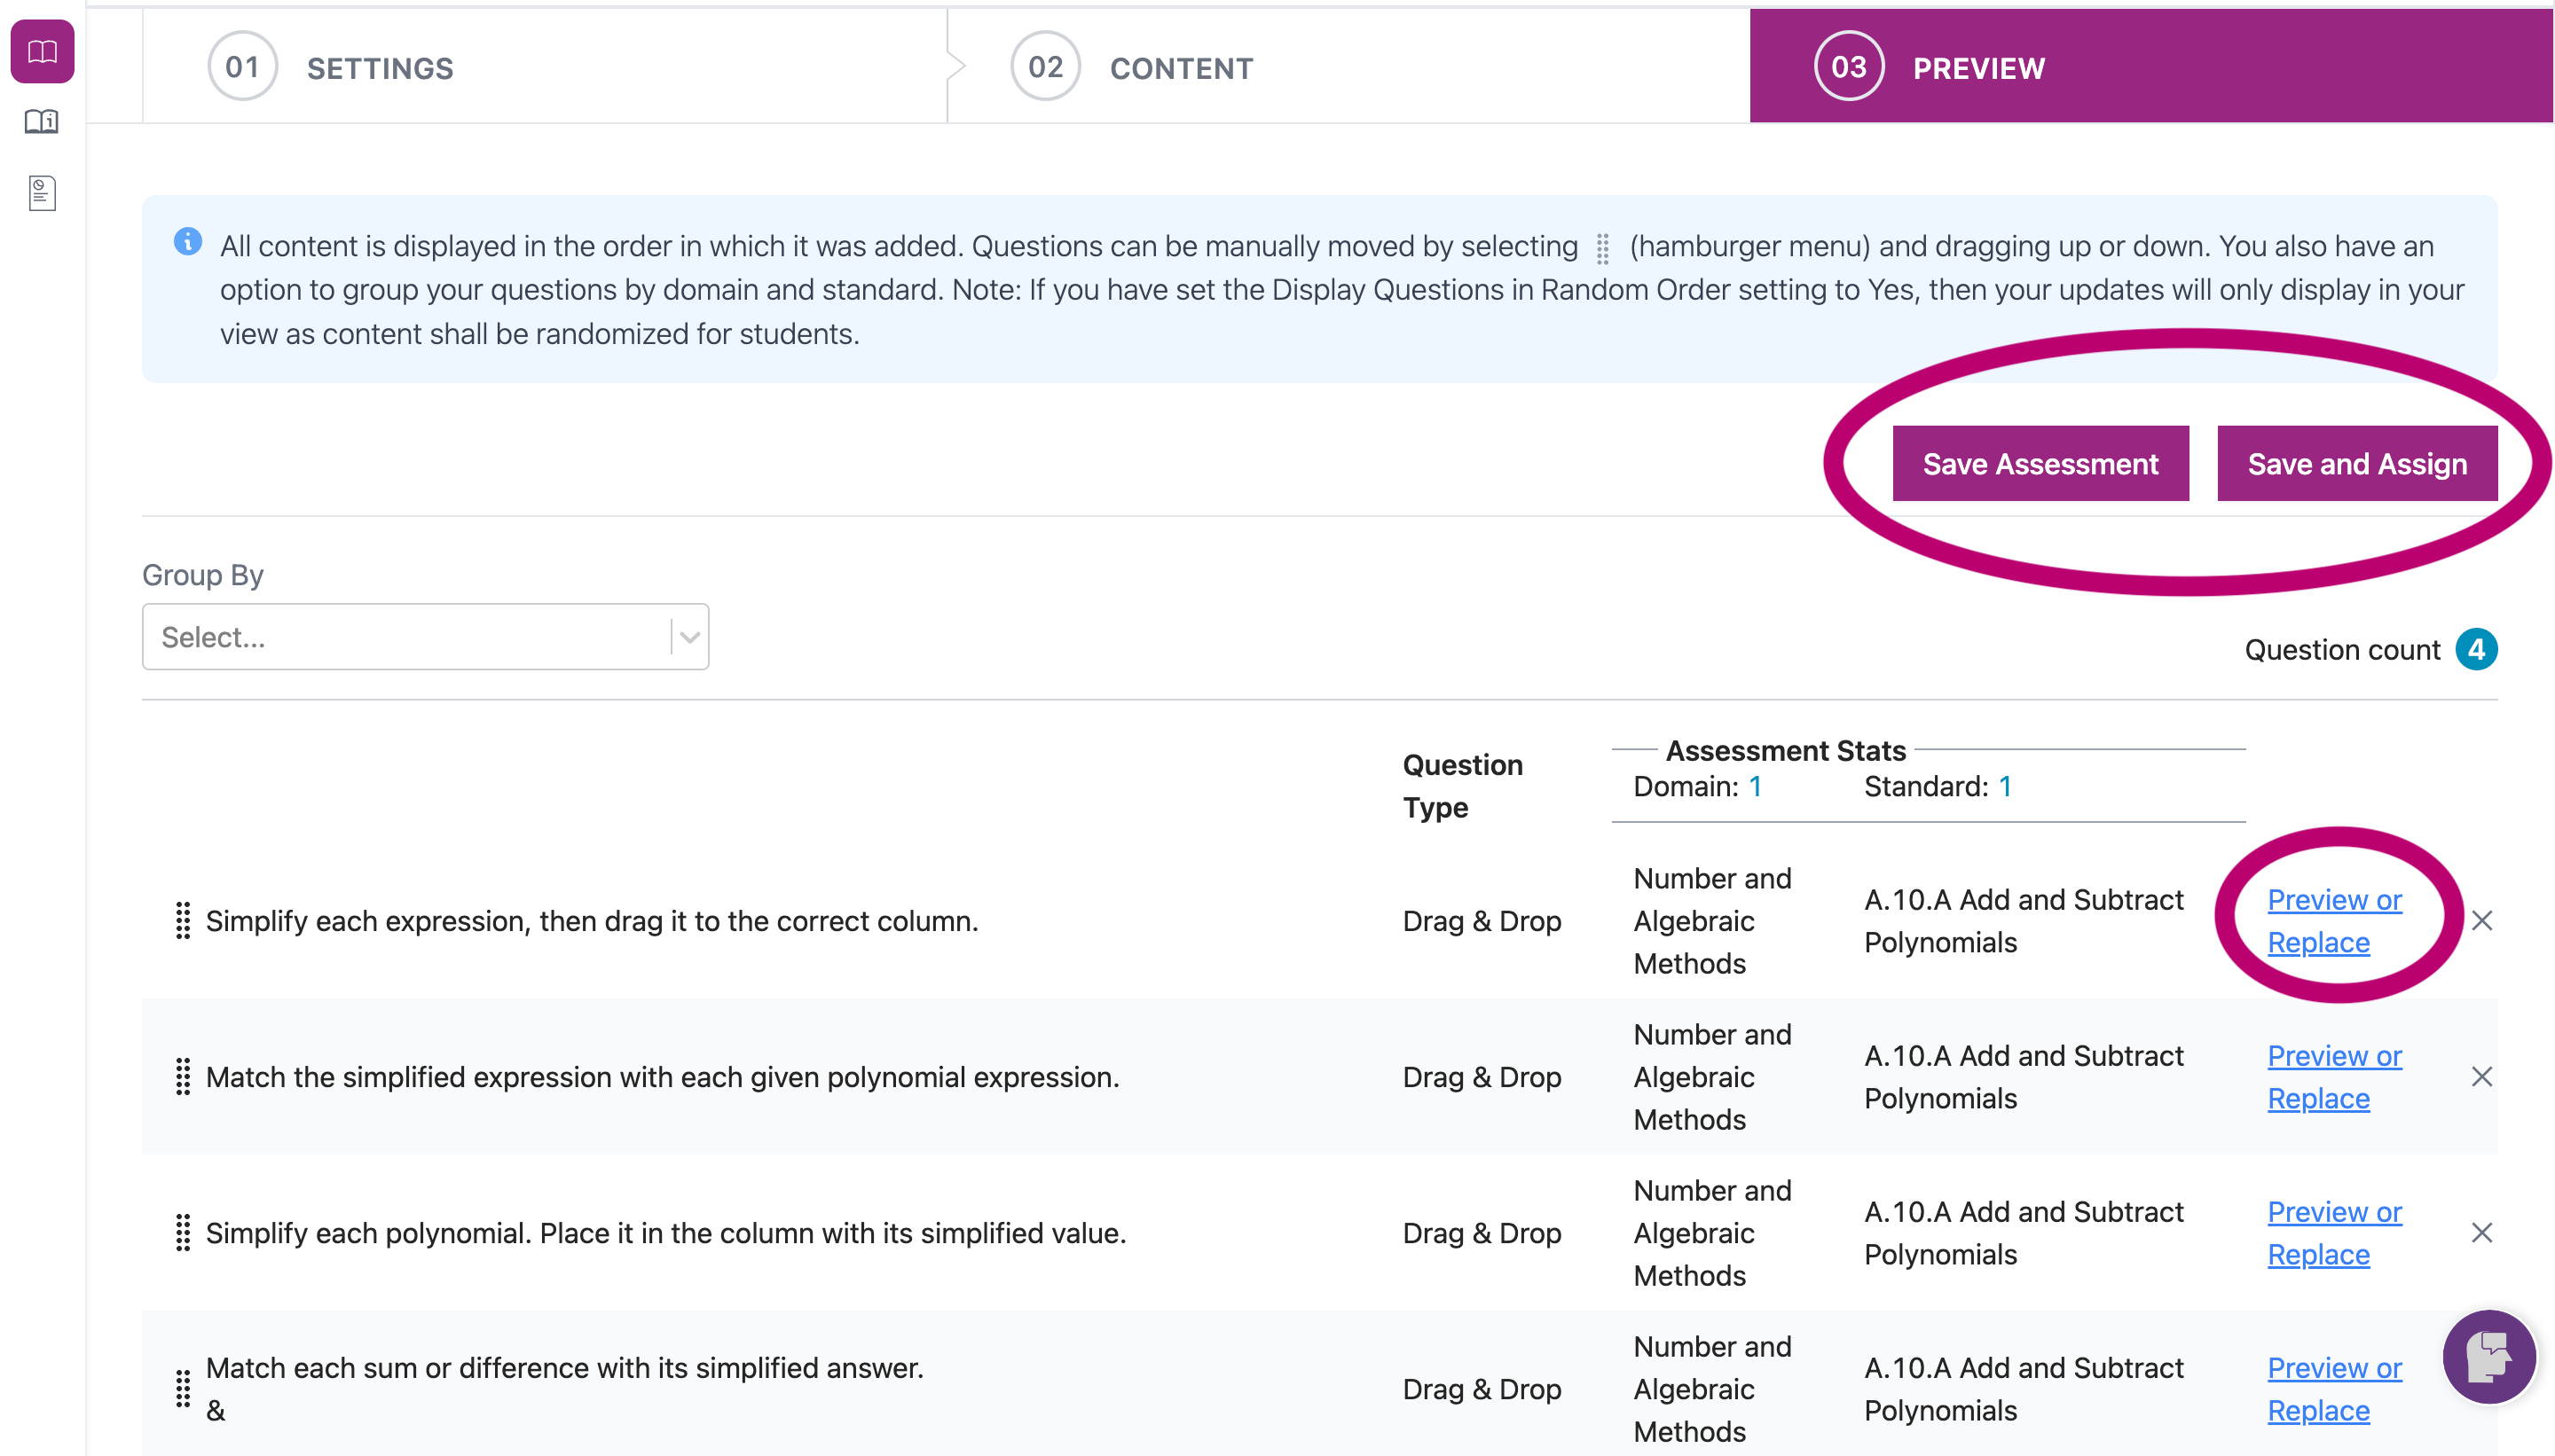Image resolution: width=2555 pixels, height=1456 pixels.
Task: Remove the 'Match the simplified expression' question
Action: point(2481,1077)
